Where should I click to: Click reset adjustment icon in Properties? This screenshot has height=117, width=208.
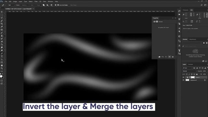click(x=166, y=57)
